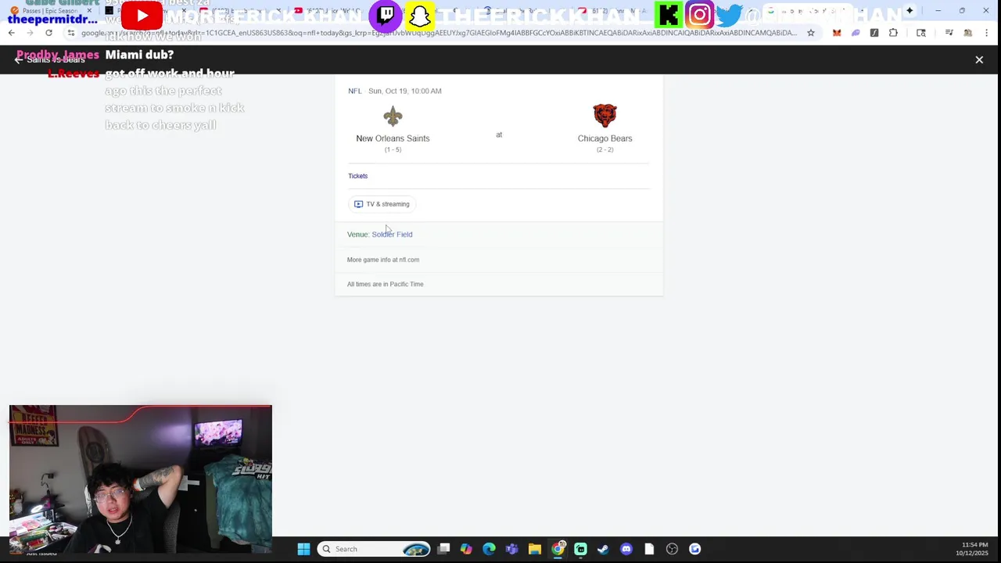
Task: Click the New Orleans Saints logo
Action: pyautogui.click(x=393, y=117)
